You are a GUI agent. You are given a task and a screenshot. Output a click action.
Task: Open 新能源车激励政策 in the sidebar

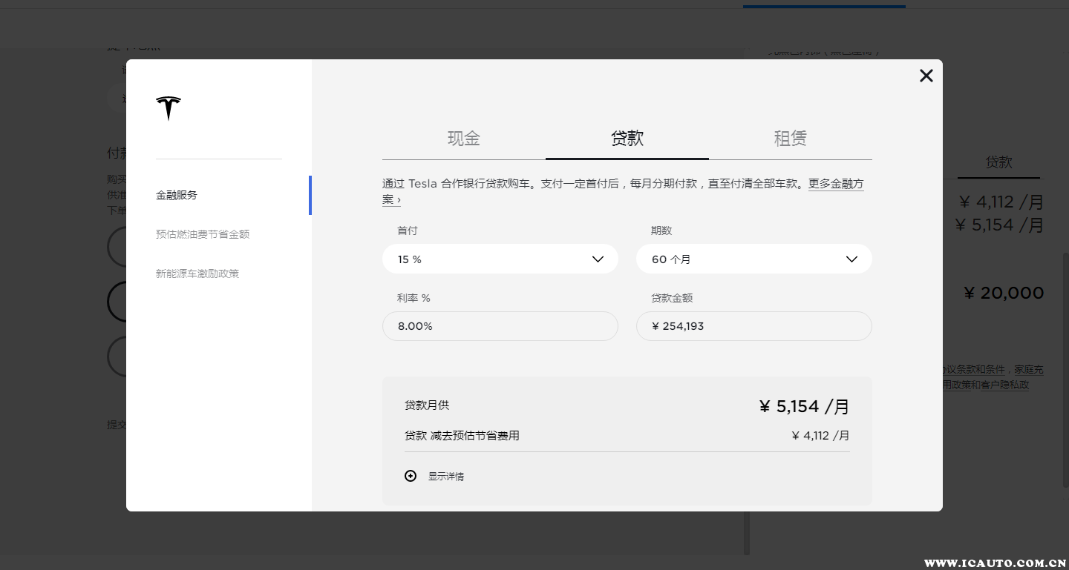pyautogui.click(x=197, y=274)
